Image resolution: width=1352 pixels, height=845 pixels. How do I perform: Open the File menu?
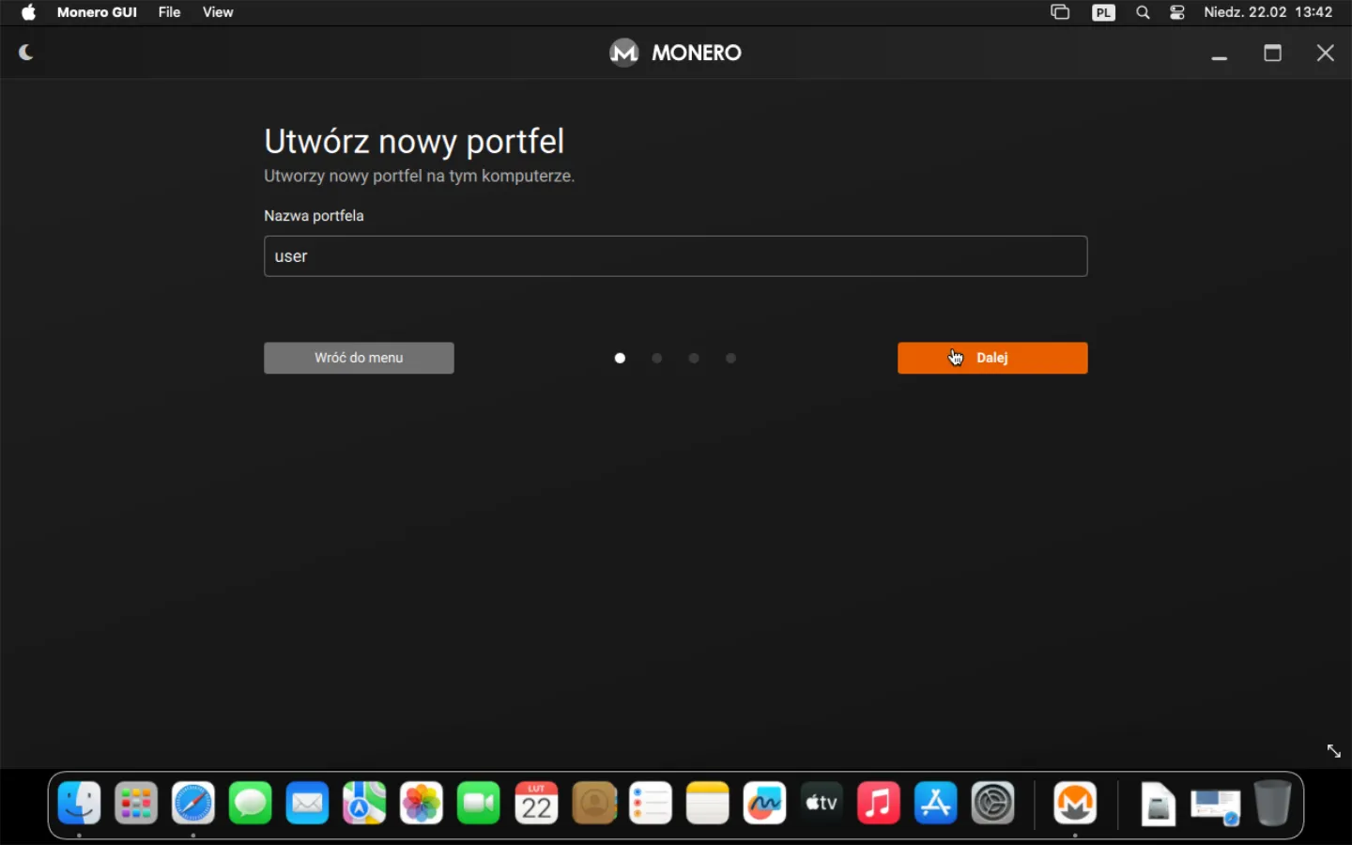tap(169, 12)
